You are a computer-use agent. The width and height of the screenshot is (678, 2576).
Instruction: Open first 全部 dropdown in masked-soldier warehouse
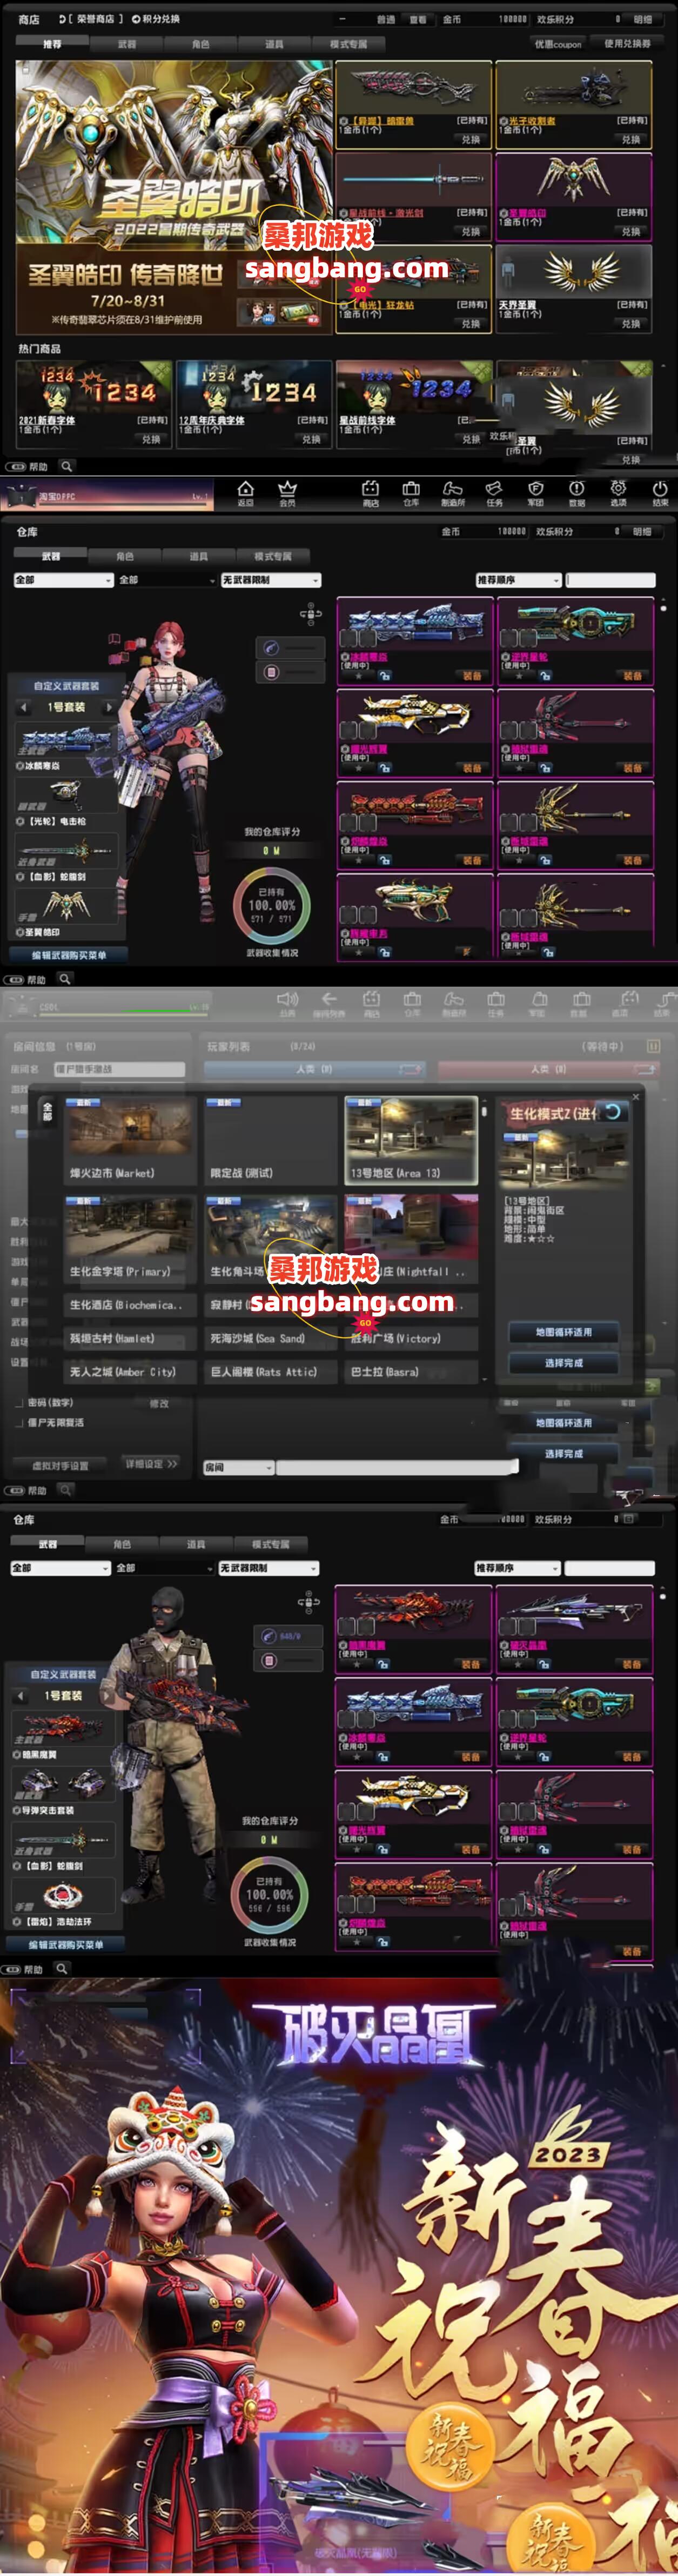click(60, 1568)
